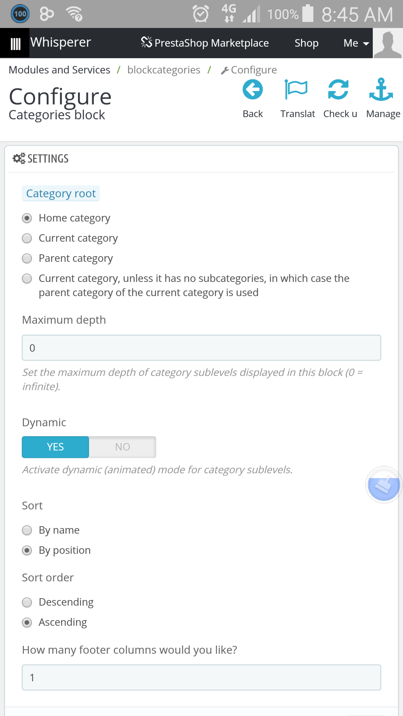
Task: Open PrestaShop Marketplace menu item
Action: (204, 43)
